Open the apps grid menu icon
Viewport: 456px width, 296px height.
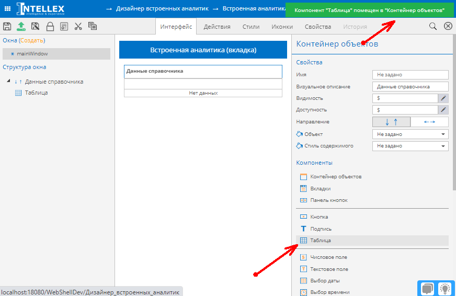[x=7, y=9]
